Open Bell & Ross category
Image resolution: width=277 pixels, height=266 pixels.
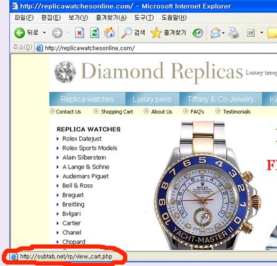click(77, 185)
